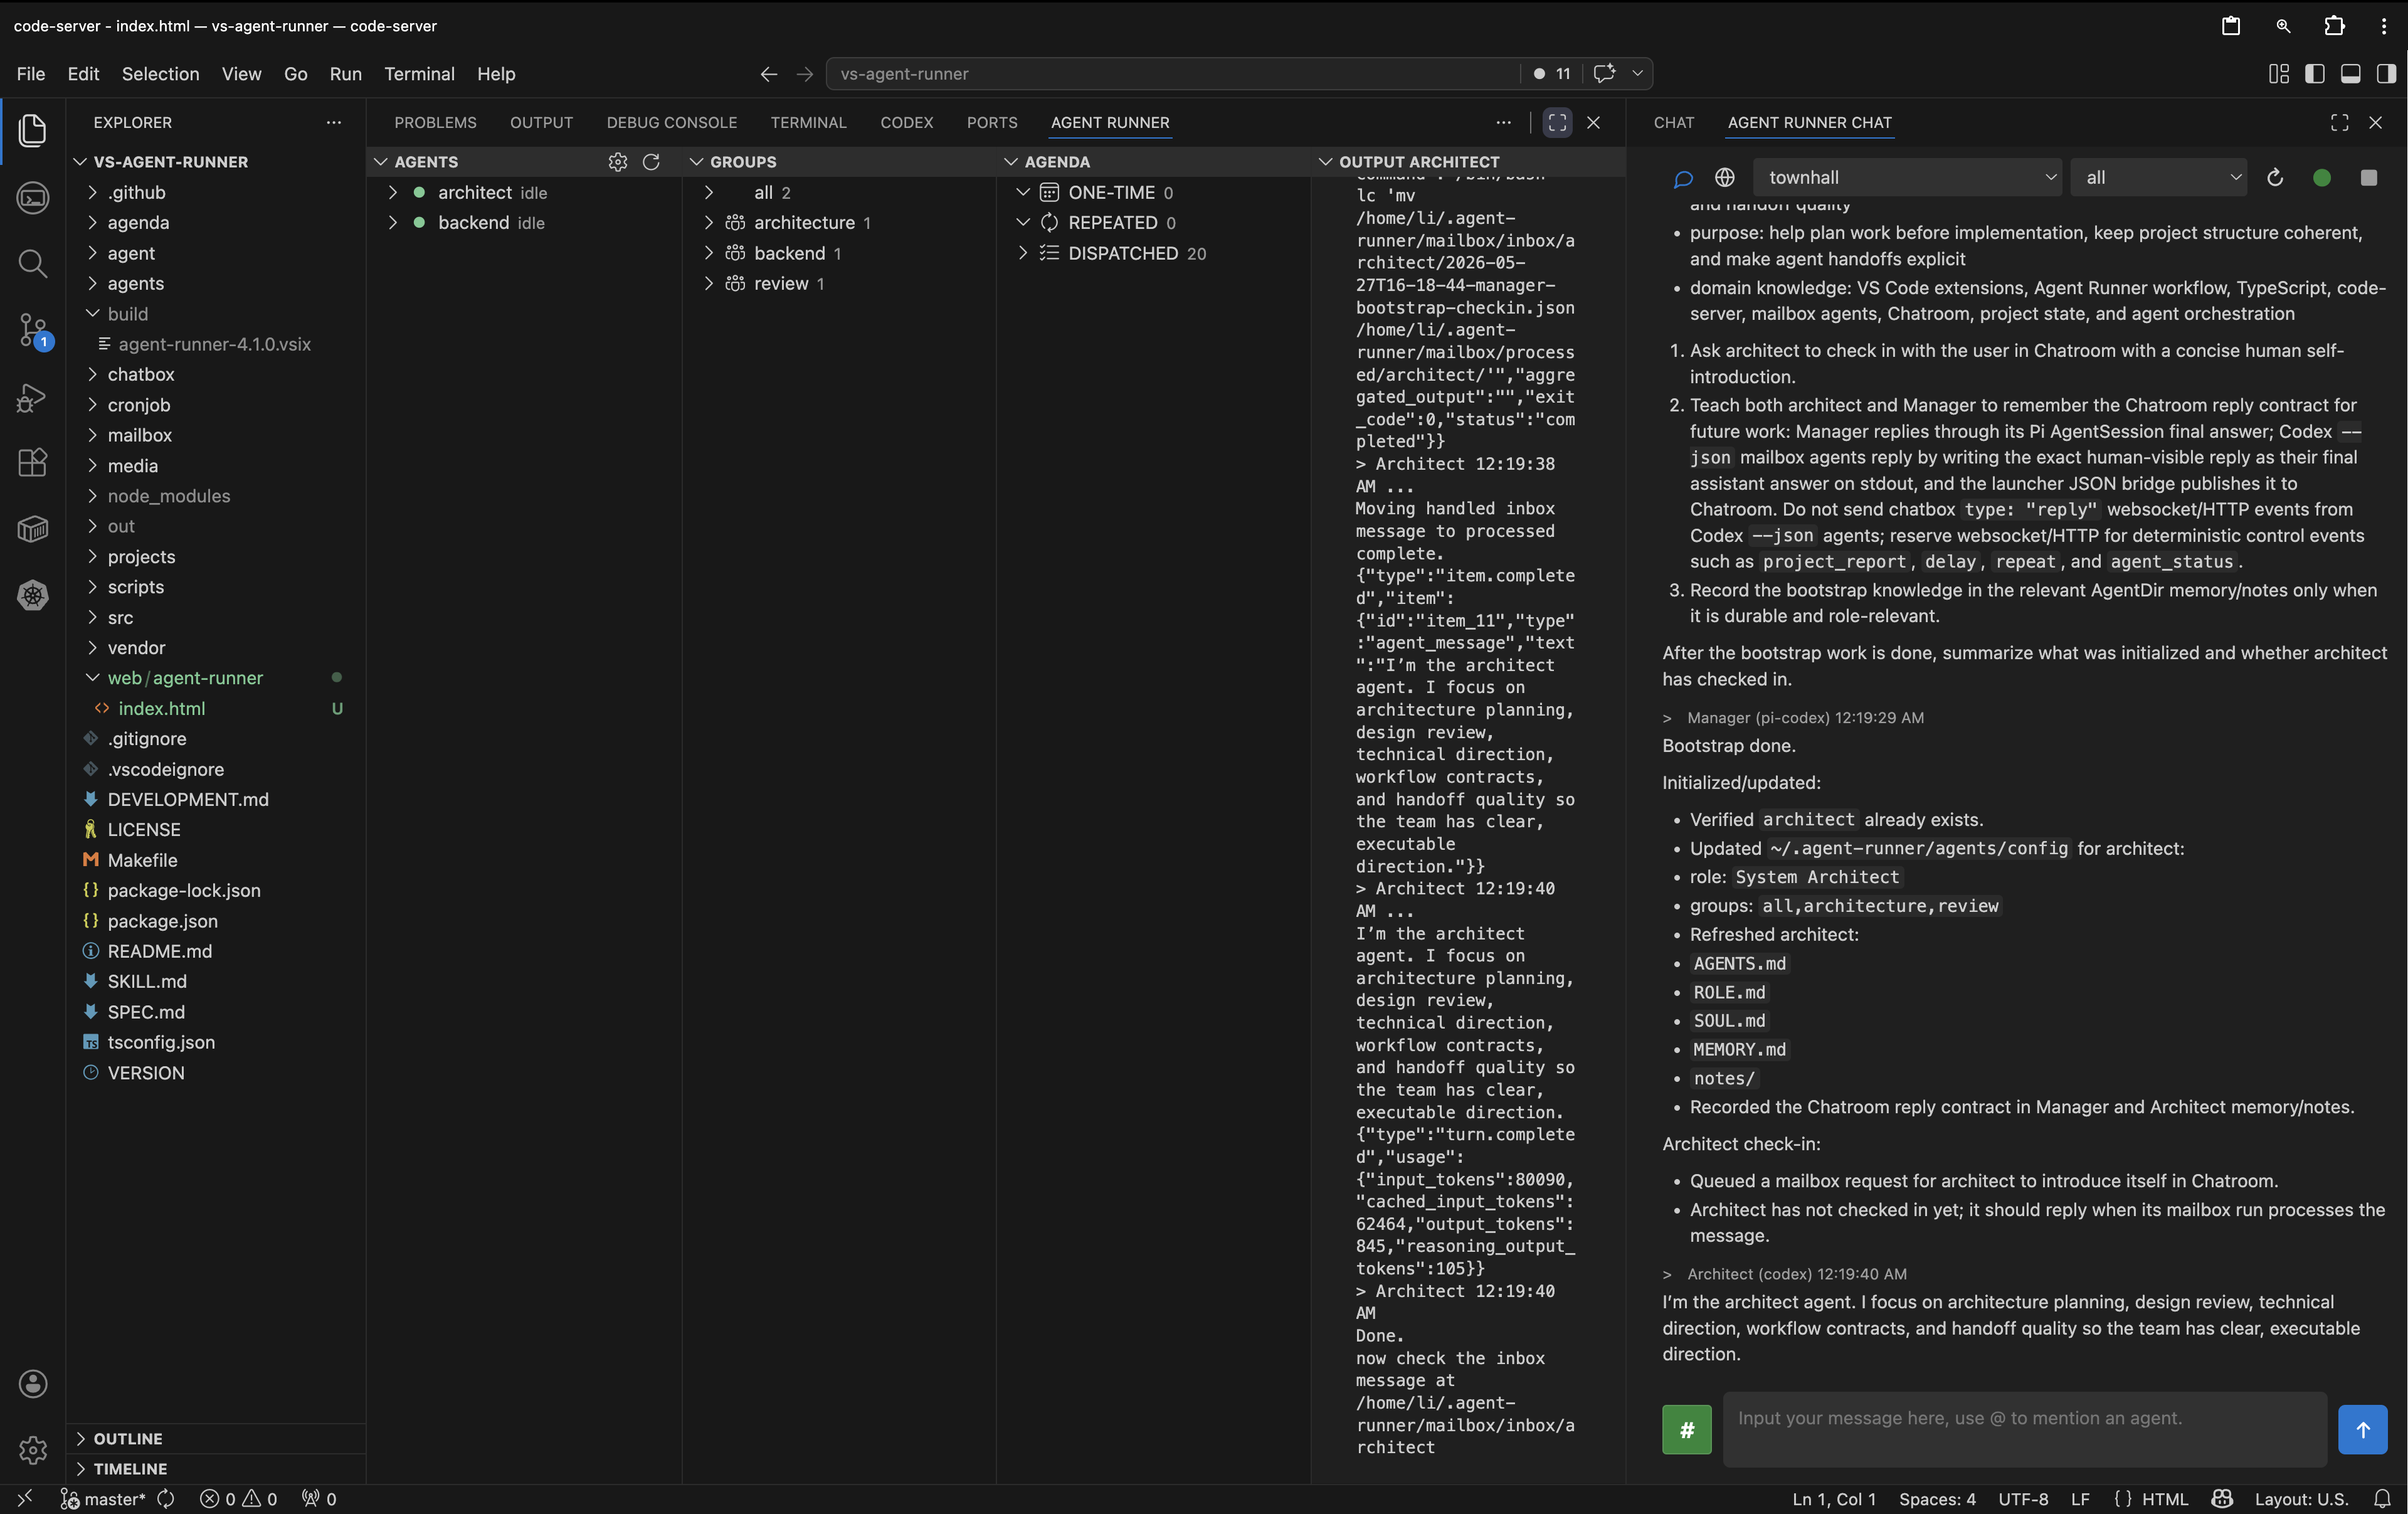Toggle the Primary Side Bar visibility
2408x1514 pixels.
tap(2315, 74)
